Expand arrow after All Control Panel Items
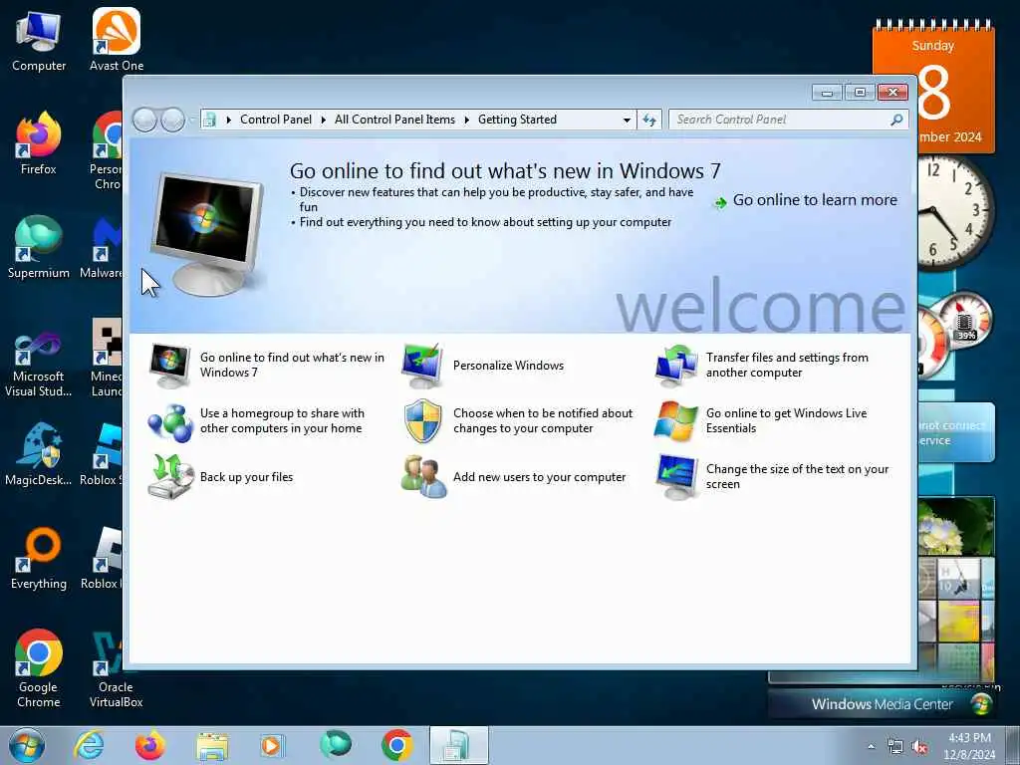 466,120
